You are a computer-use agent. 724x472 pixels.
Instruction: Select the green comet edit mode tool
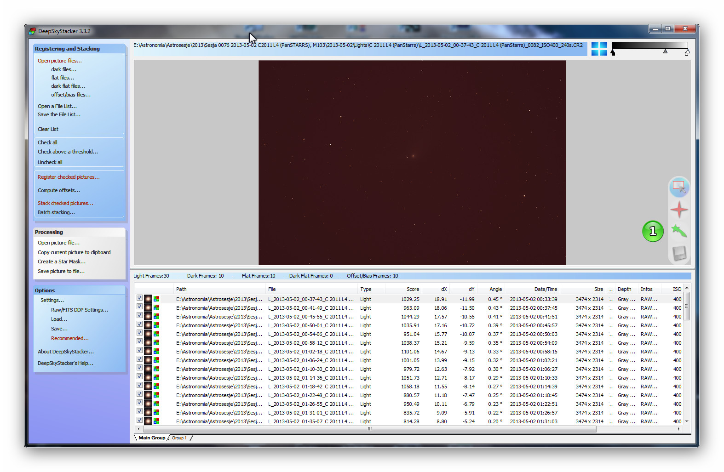679,231
